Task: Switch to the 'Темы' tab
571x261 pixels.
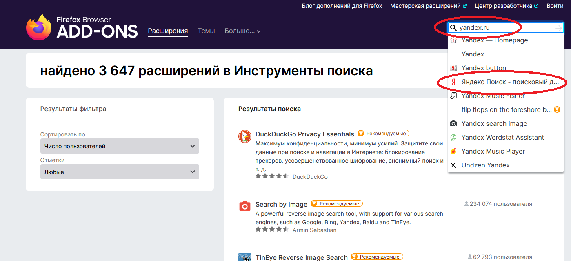Action: coord(206,31)
